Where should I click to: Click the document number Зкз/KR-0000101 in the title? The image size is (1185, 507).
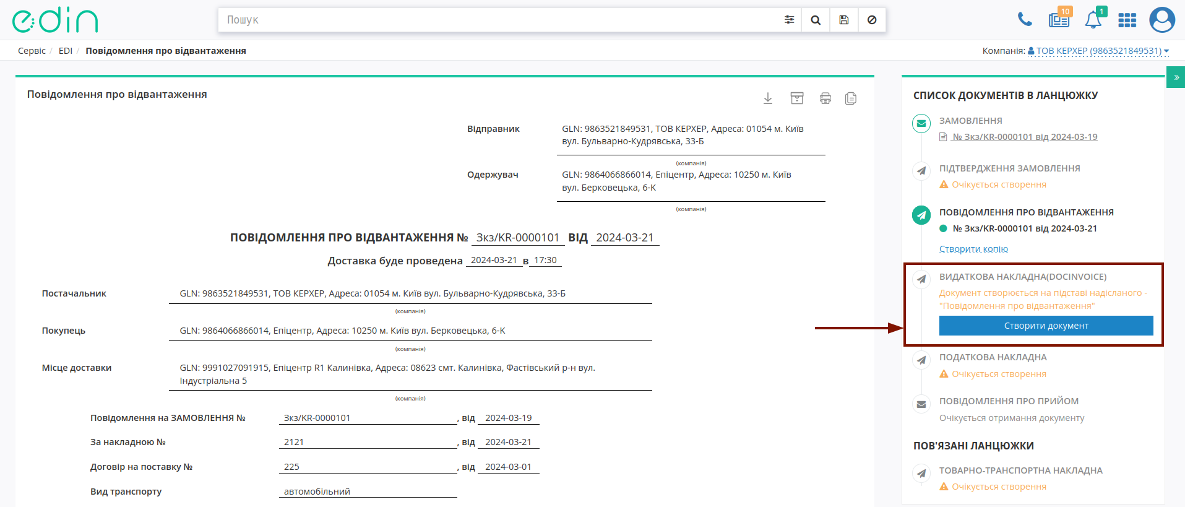[517, 238]
